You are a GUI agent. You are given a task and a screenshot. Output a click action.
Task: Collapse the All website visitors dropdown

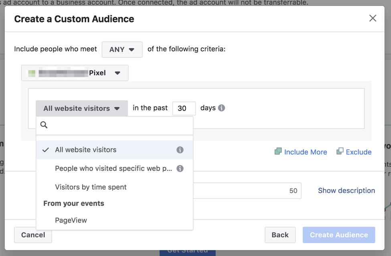[x=82, y=108]
